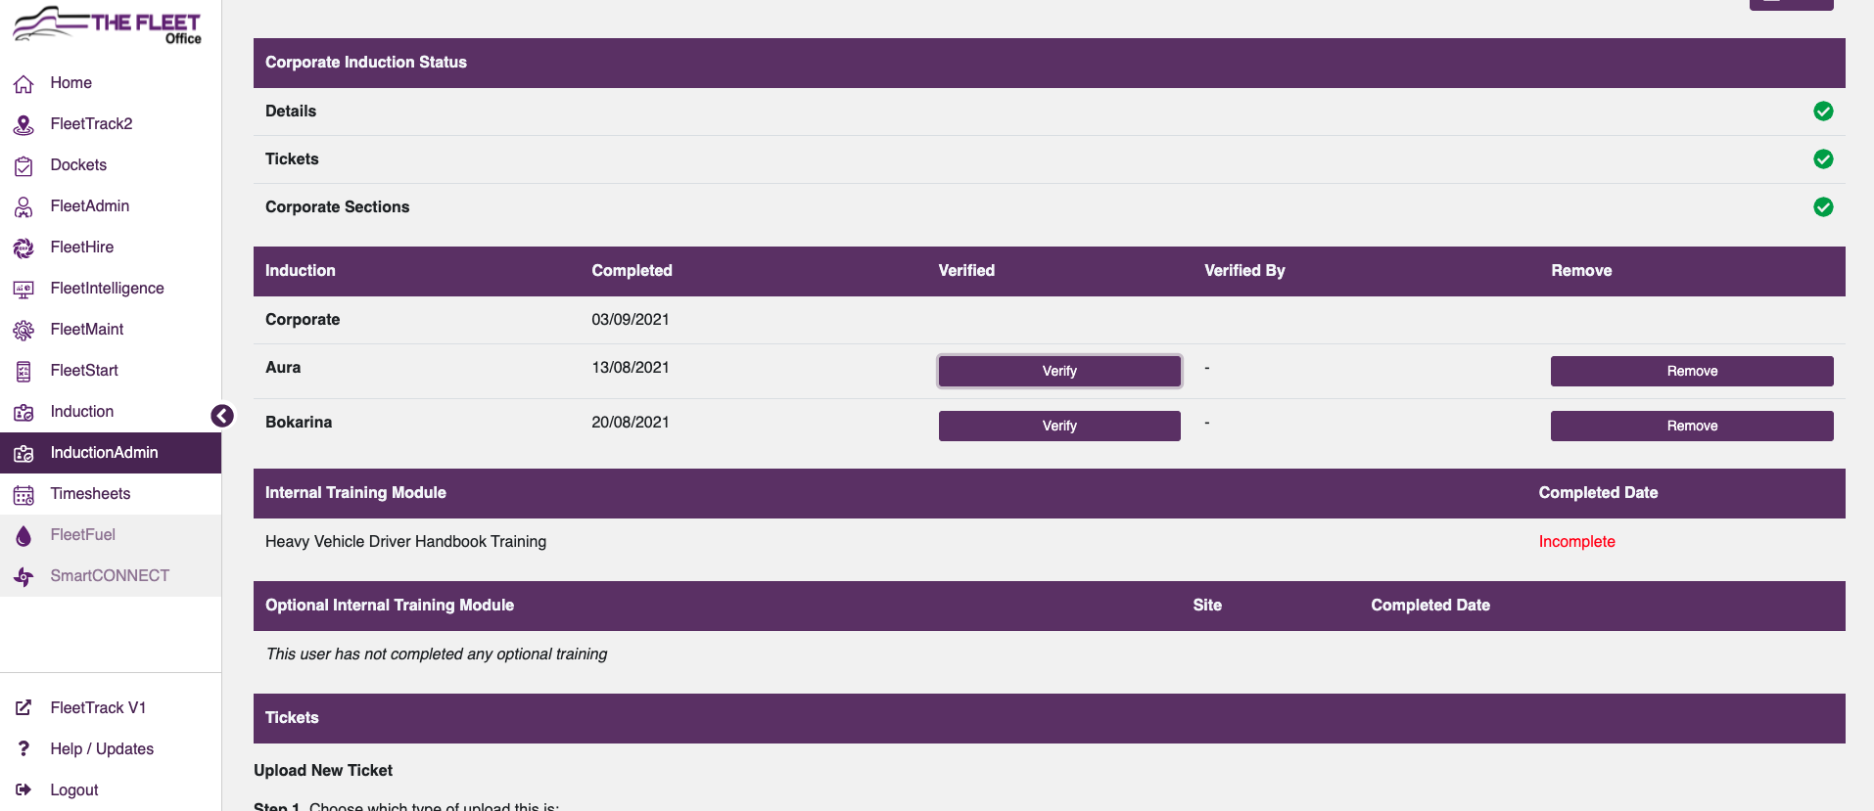Screen dimensions: 1874x811
Task: Click the FleetMaint gear icon
Action: pos(23,331)
